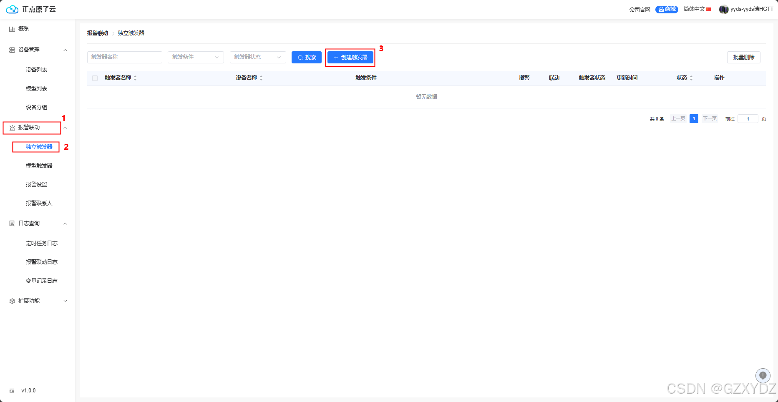Viewport: 778px width, 402px height.
Task: Click the 创建触发器 button
Action: click(x=350, y=57)
